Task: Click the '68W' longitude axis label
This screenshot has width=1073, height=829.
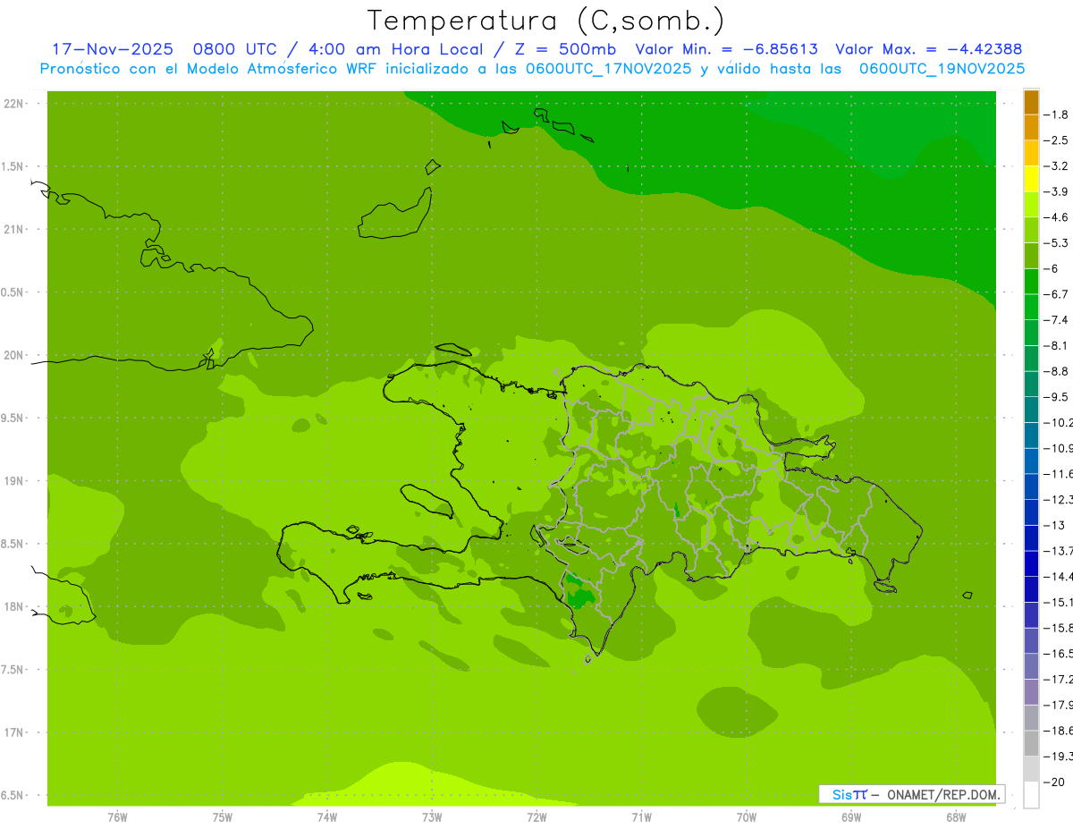Action: pyautogui.click(x=956, y=817)
